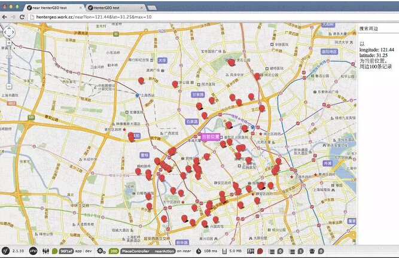Viewport: 399px width, 259px height.
Task: Click the 96f1af token badge
Action: [66, 251]
